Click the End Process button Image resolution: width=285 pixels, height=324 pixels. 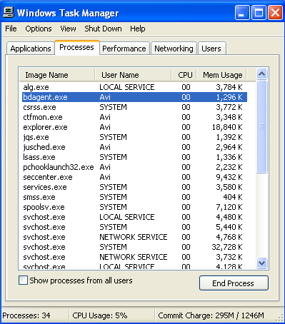(234, 283)
